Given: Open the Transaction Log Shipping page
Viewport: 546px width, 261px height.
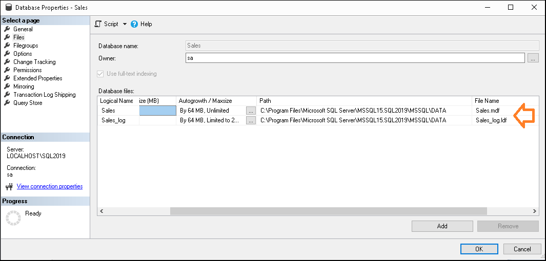Looking at the screenshot, I should [45, 95].
